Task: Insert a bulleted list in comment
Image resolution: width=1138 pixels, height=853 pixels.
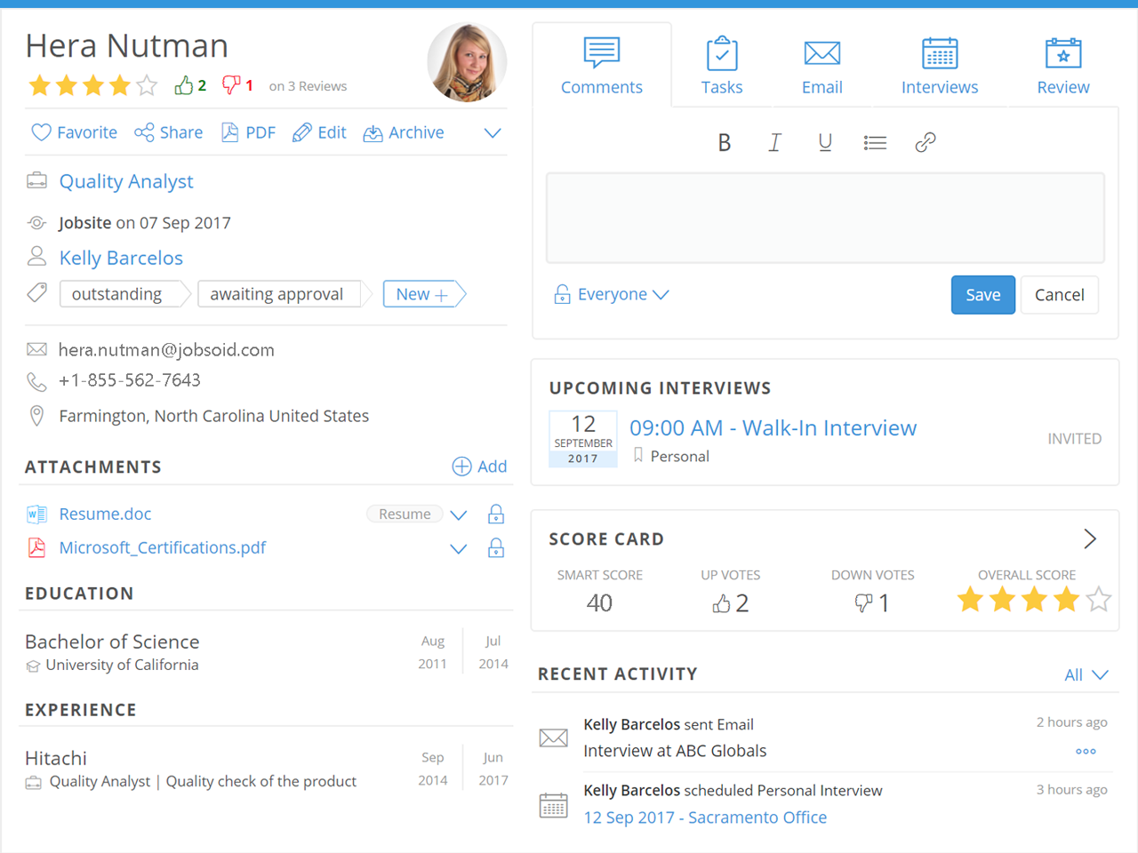Action: (x=875, y=142)
